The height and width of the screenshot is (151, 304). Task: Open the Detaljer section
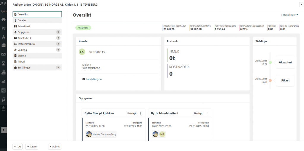tap(22, 20)
